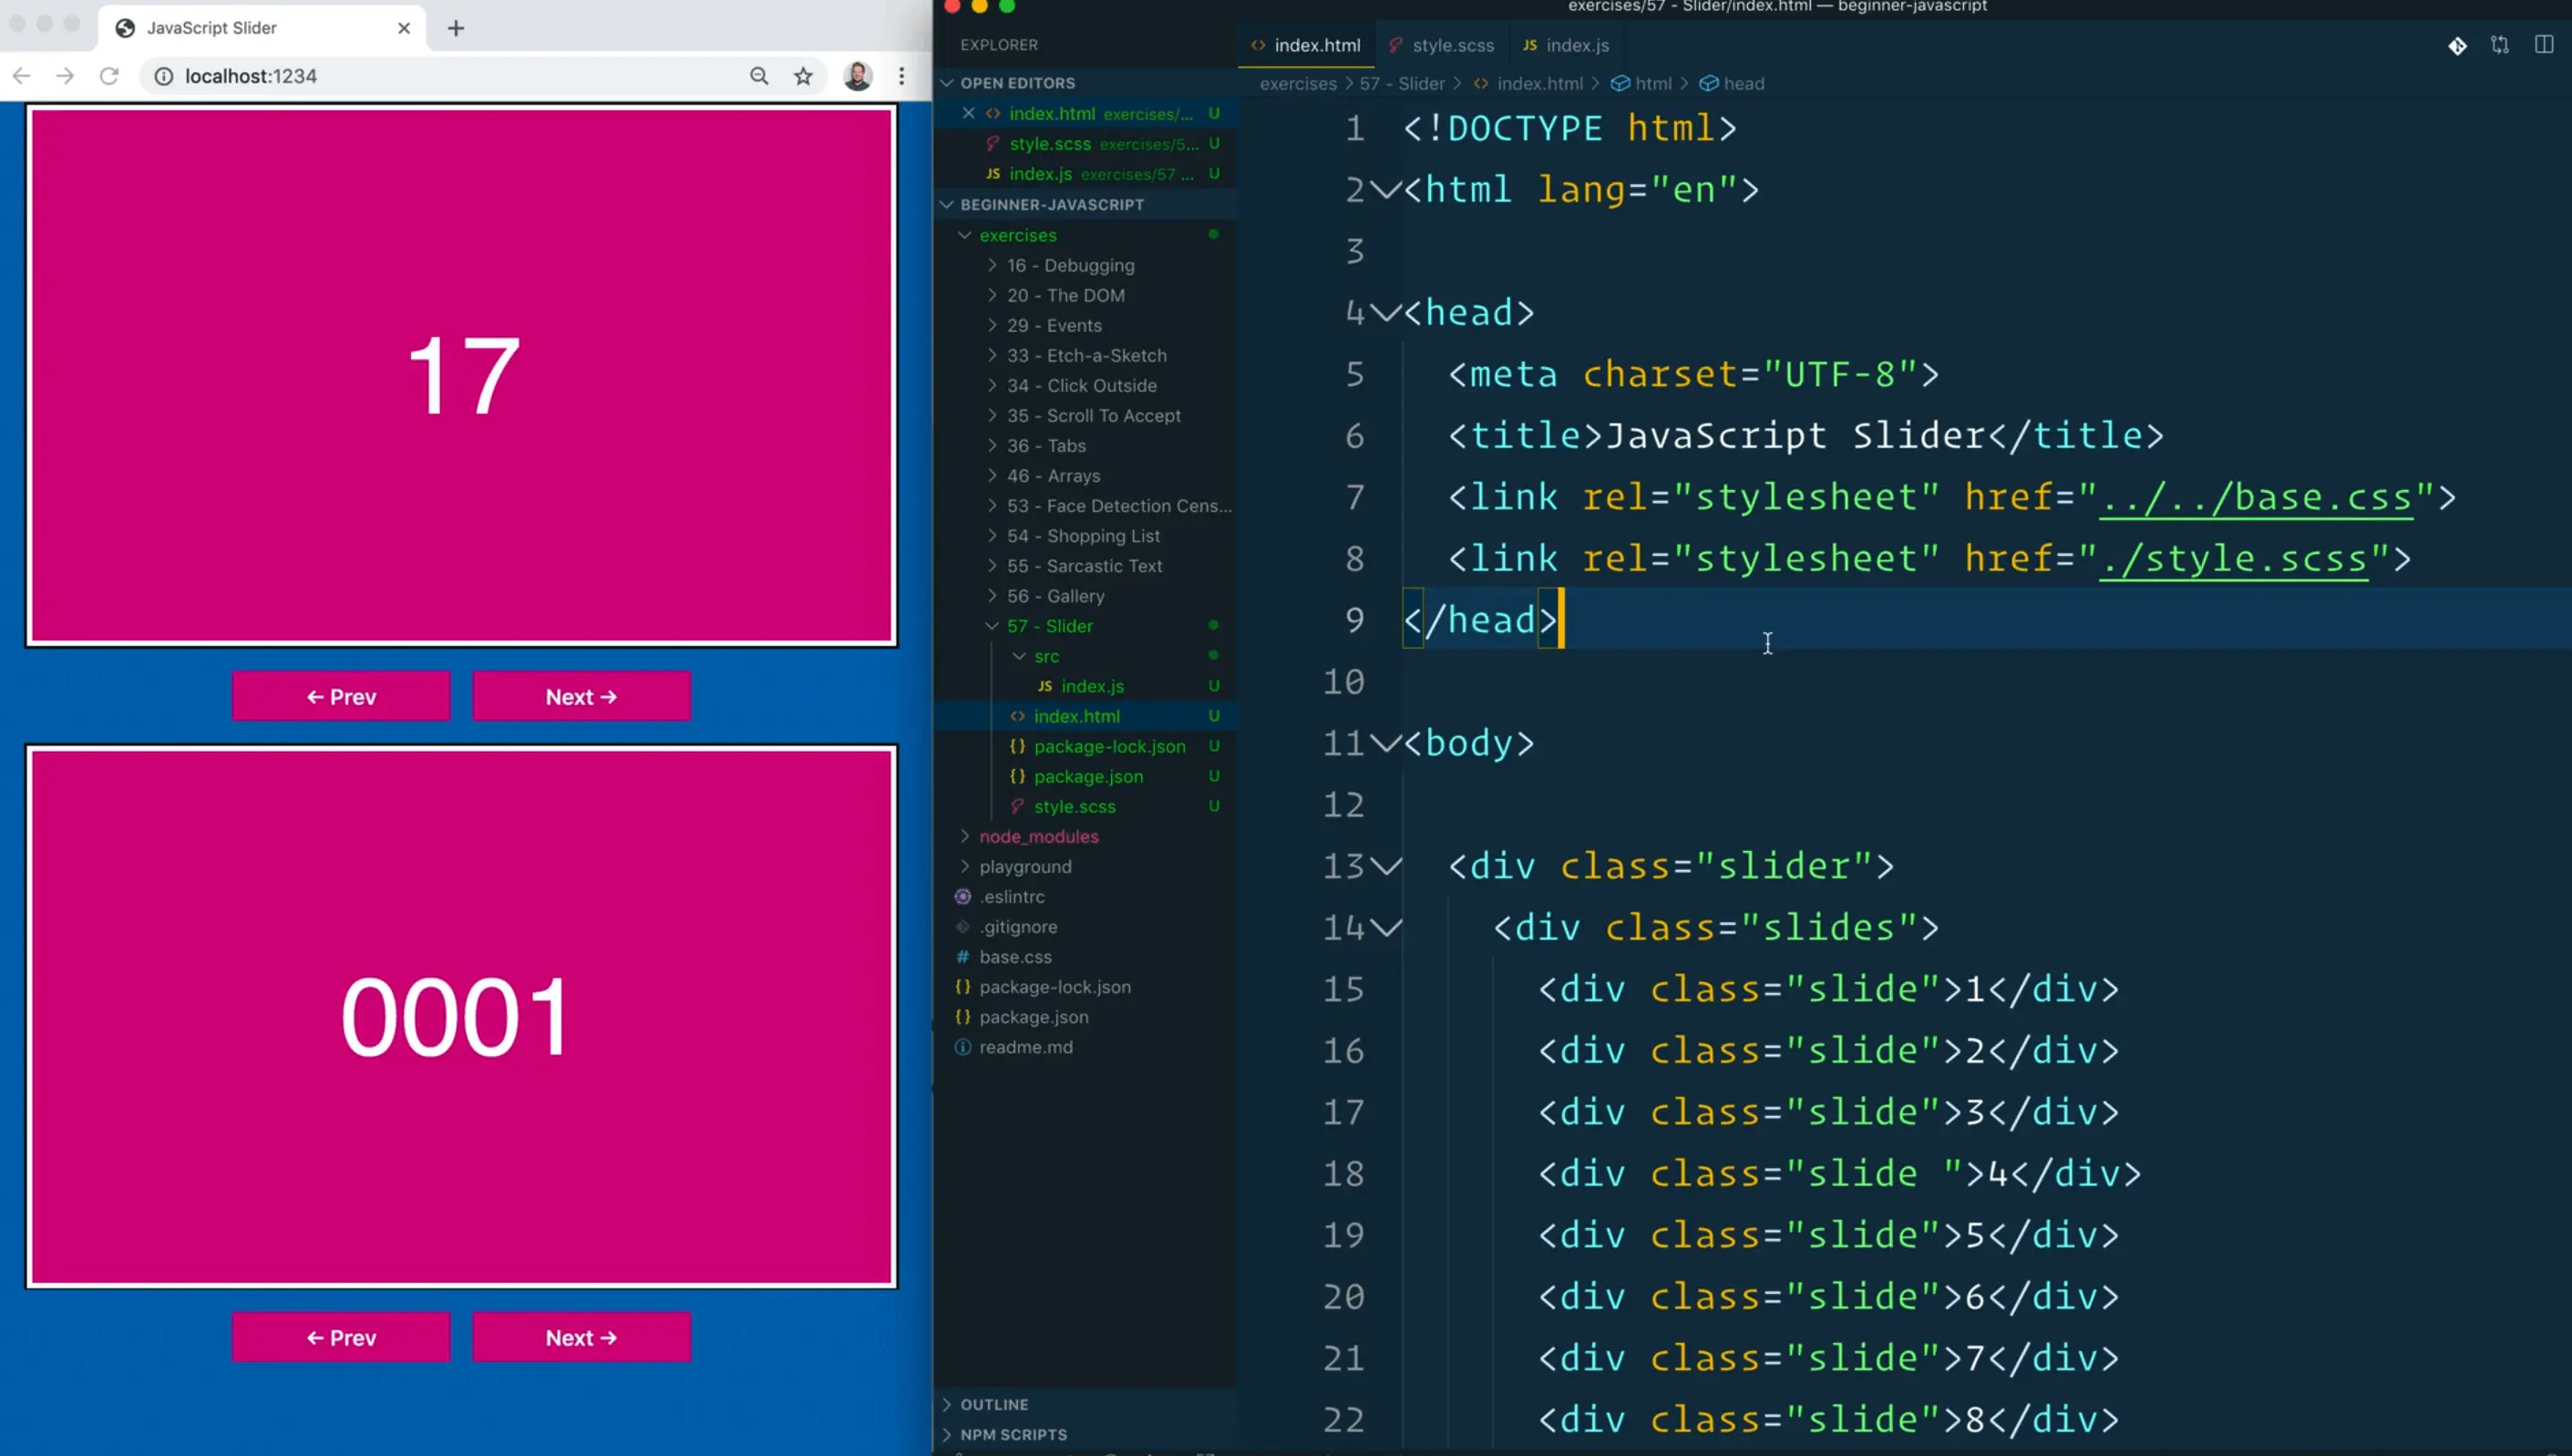Click the source control diamond icon
This screenshot has width=2572, height=1456.
click(2457, 46)
